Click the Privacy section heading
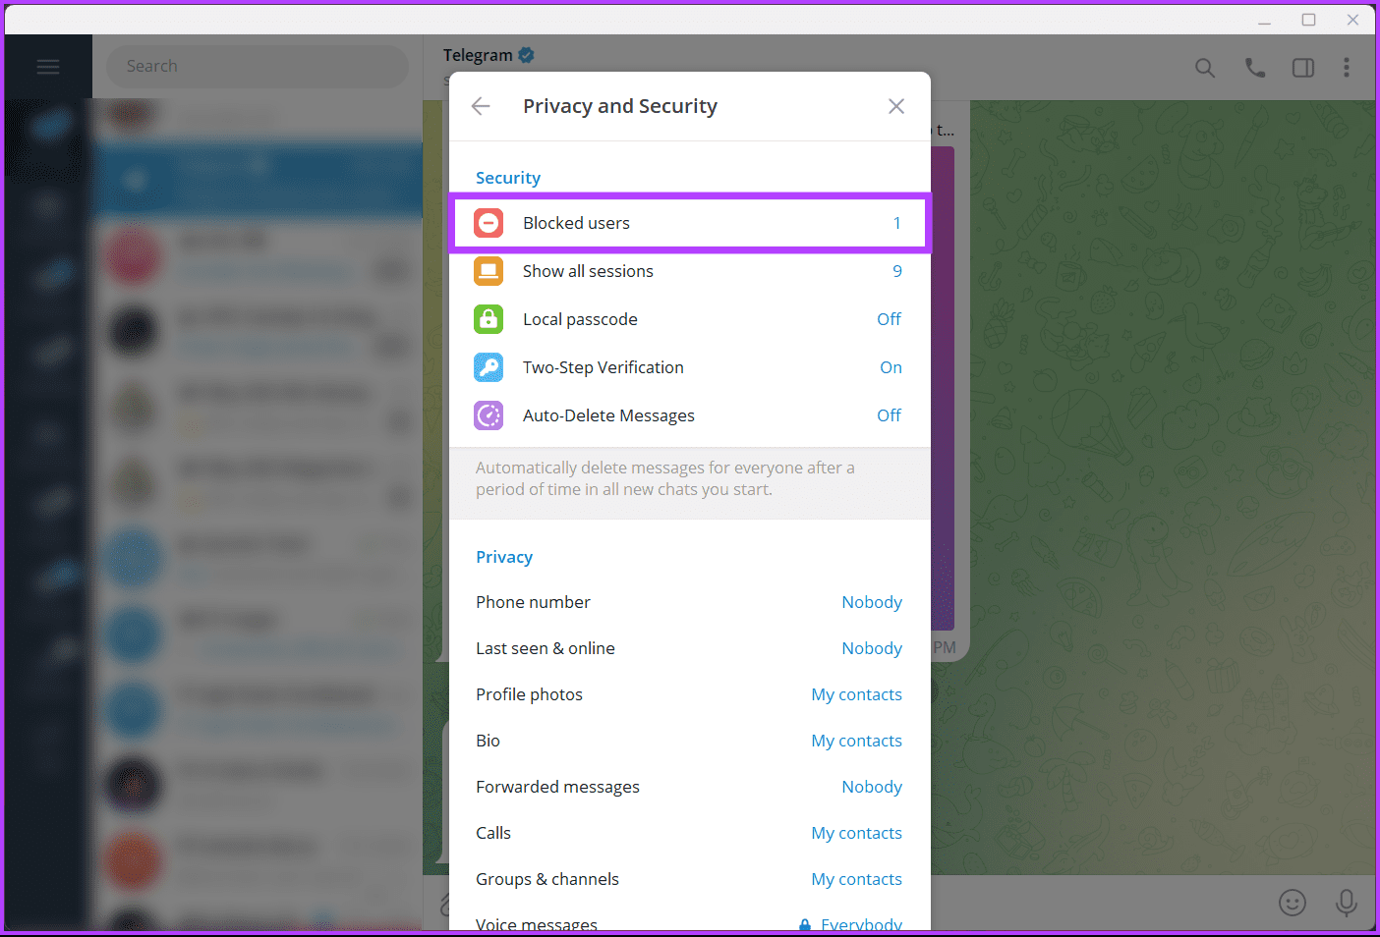The image size is (1380, 937). pyautogui.click(x=504, y=557)
